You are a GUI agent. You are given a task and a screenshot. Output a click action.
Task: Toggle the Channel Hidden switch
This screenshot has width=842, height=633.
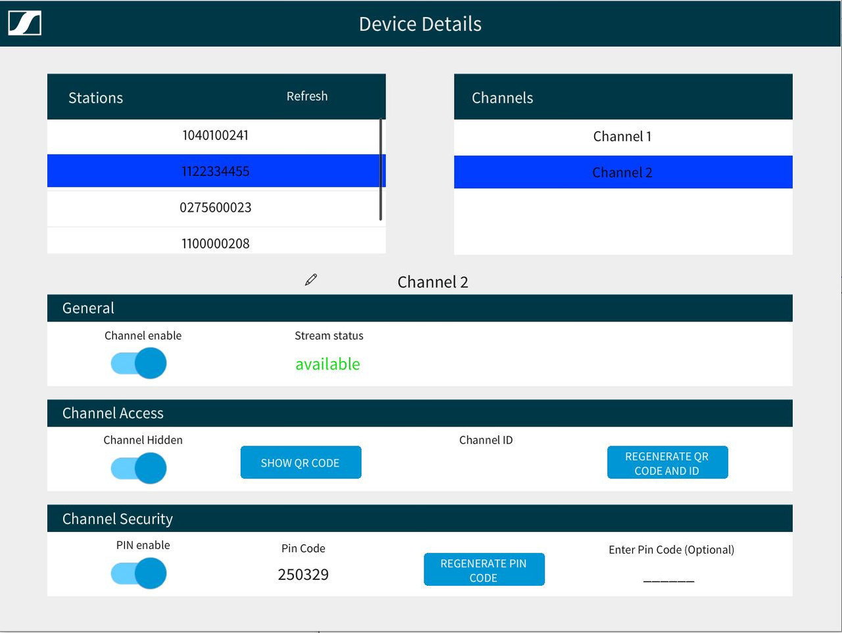tap(139, 469)
